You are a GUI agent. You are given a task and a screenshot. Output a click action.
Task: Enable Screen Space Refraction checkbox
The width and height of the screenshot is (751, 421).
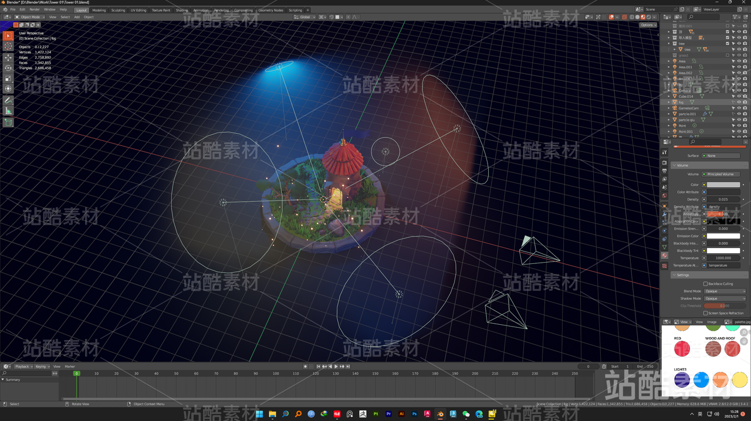click(705, 313)
